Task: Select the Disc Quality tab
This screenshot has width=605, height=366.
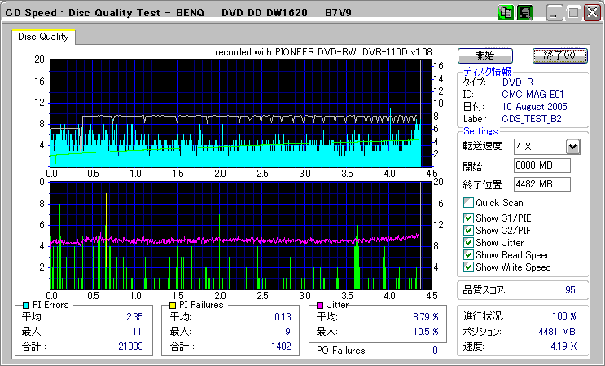Action: pyautogui.click(x=44, y=37)
